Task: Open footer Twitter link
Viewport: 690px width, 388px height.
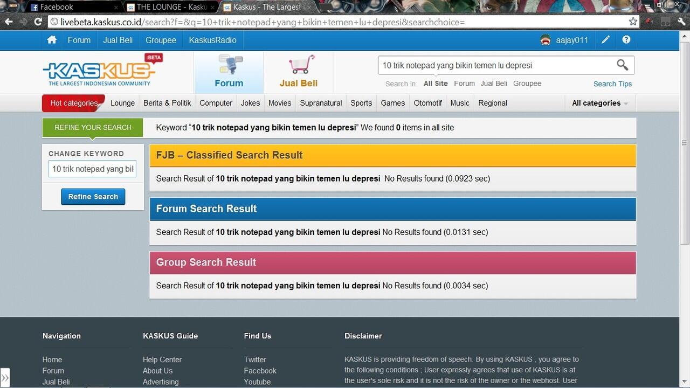Action: [255, 359]
